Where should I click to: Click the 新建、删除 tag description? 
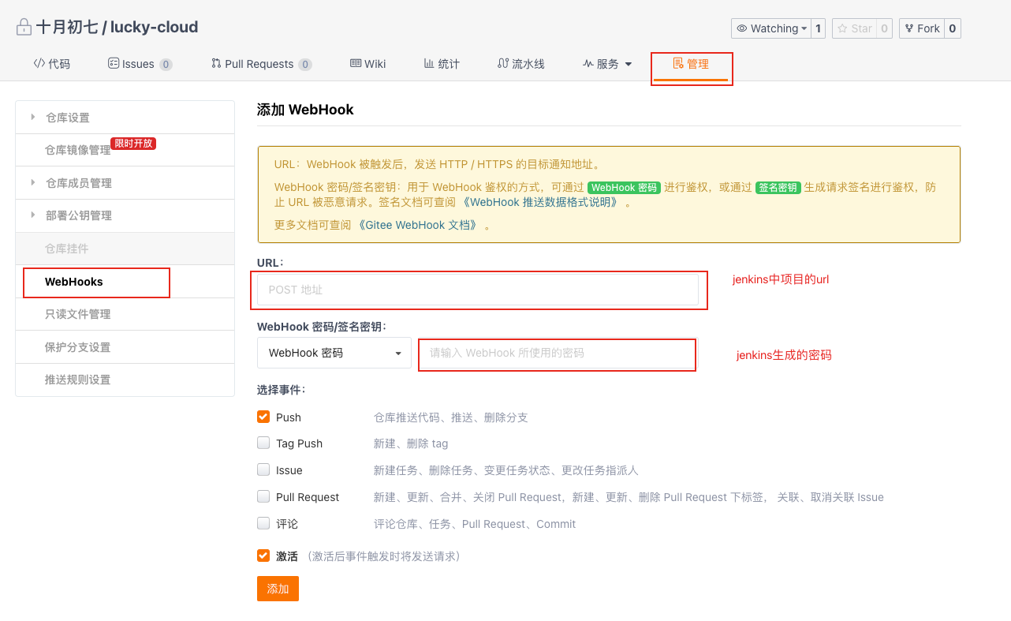[411, 443]
